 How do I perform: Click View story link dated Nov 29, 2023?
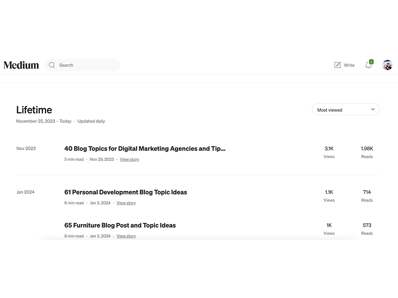click(129, 159)
